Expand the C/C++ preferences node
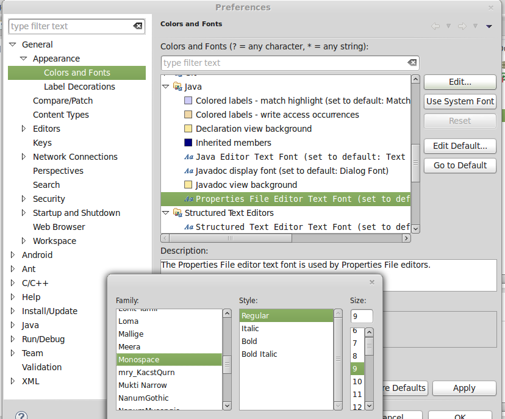Image resolution: width=505 pixels, height=419 pixels. pos(13,283)
